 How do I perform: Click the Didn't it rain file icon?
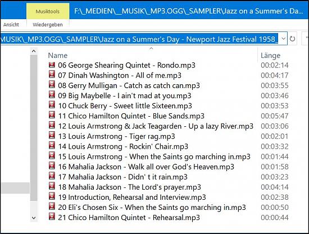(x=52, y=176)
